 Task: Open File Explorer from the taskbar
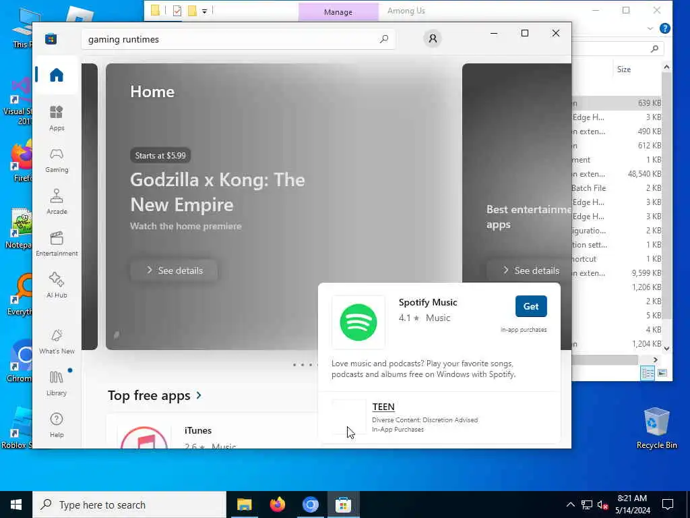pos(244,505)
